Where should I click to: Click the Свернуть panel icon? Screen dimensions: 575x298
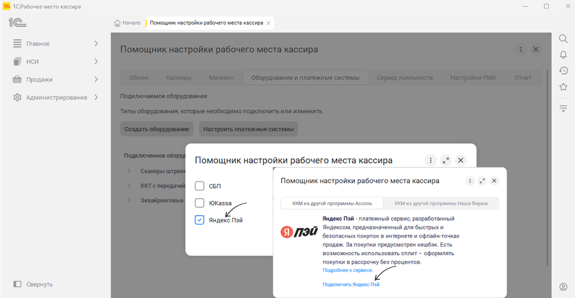point(17,284)
